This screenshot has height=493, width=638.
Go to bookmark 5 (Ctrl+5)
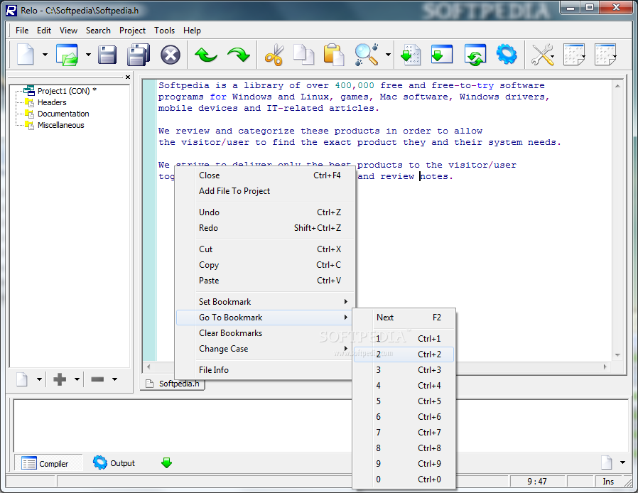pyautogui.click(x=404, y=401)
